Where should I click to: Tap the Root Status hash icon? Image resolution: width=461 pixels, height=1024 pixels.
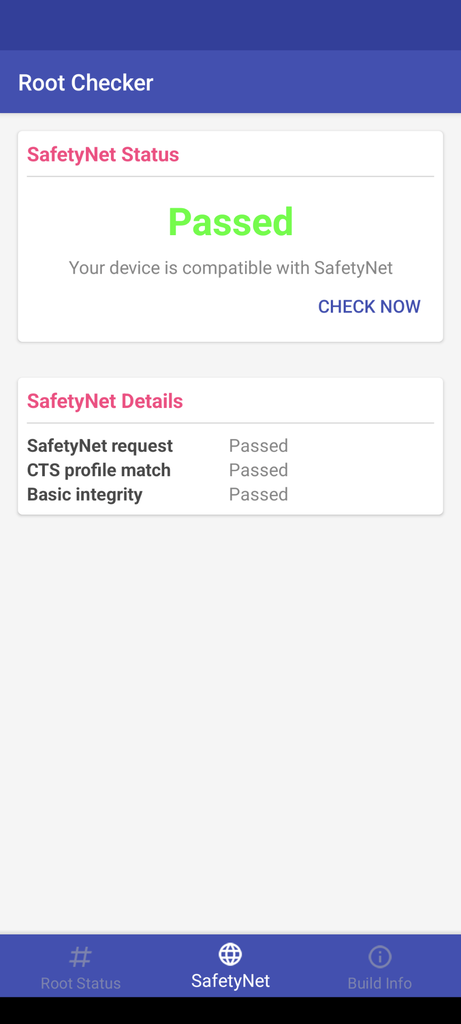81,957
